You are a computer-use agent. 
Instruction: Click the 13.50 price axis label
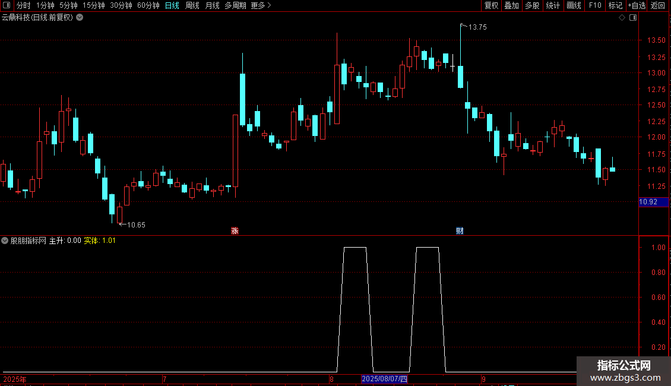656,40
